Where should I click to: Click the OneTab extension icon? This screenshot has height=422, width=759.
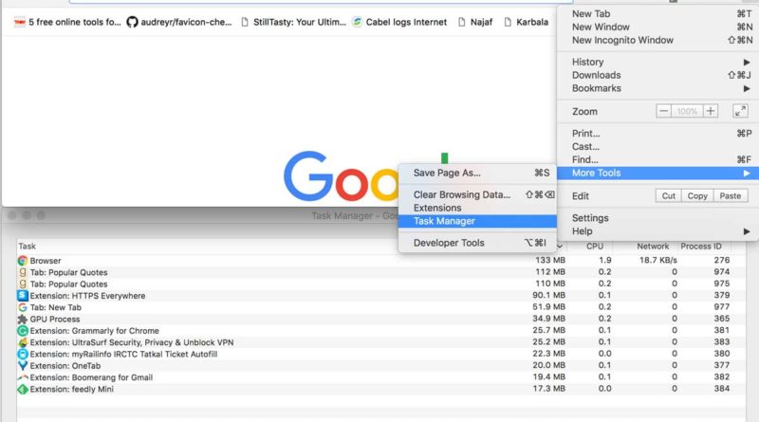22,366
